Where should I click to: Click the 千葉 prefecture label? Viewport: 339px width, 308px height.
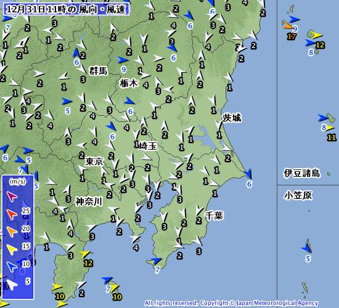(214, 216)
